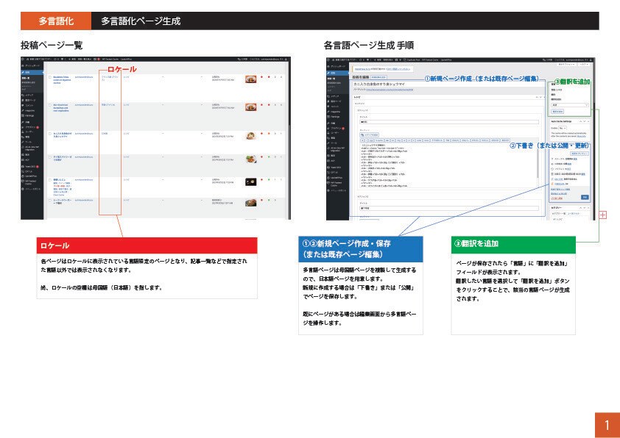Screen dimensions: 620x438
Task: Click the thumbnail of the 下書き draft row
Action: 250,202
